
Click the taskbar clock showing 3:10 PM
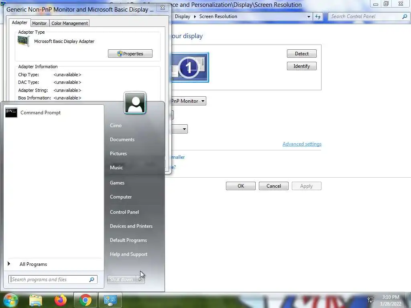pos(391,300)
